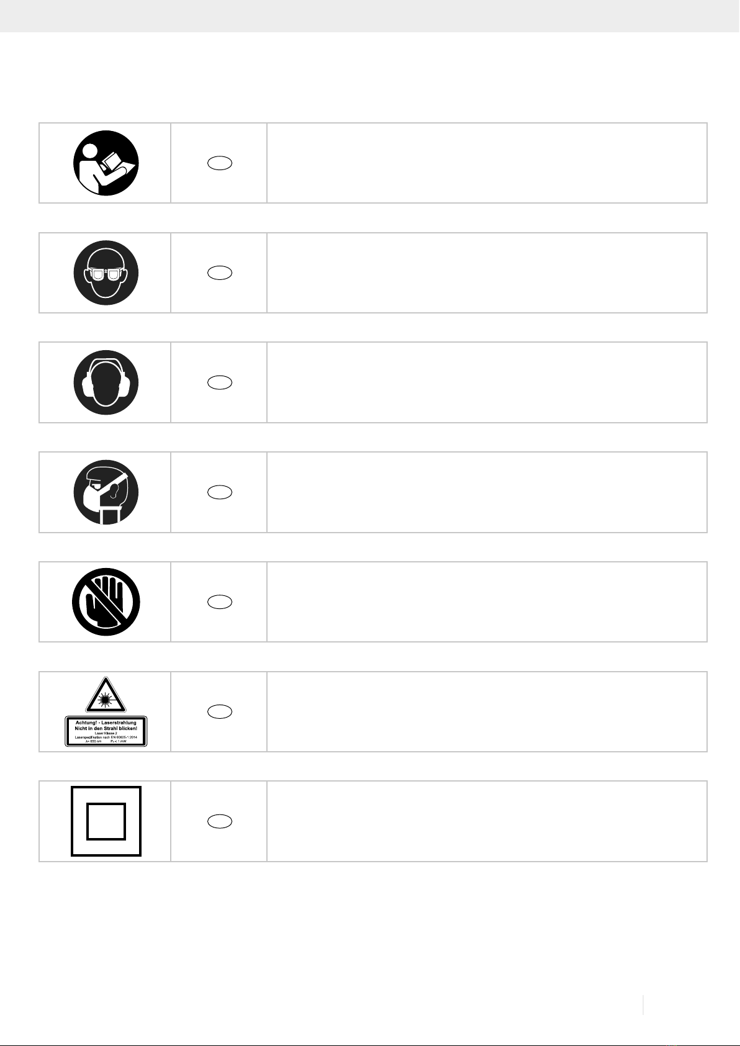740x1046 pixels.
Task: Select the oval beside the manual symbol
Action: [220, 163]
